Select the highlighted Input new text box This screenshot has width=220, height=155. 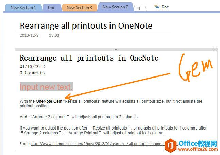[46, 87]
